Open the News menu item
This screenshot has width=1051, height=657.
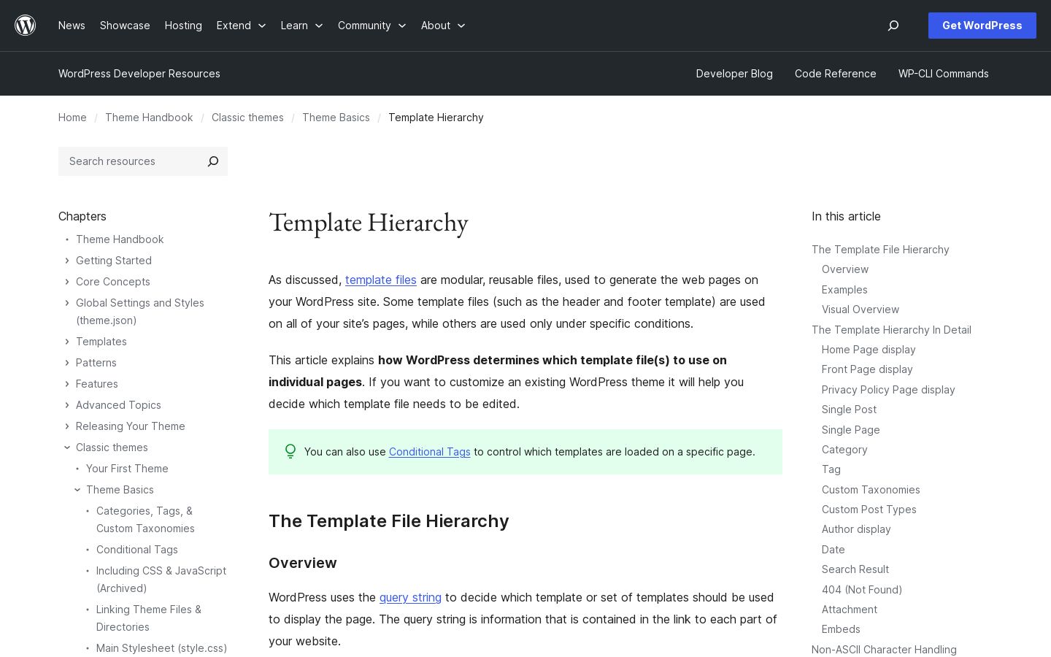72,26
